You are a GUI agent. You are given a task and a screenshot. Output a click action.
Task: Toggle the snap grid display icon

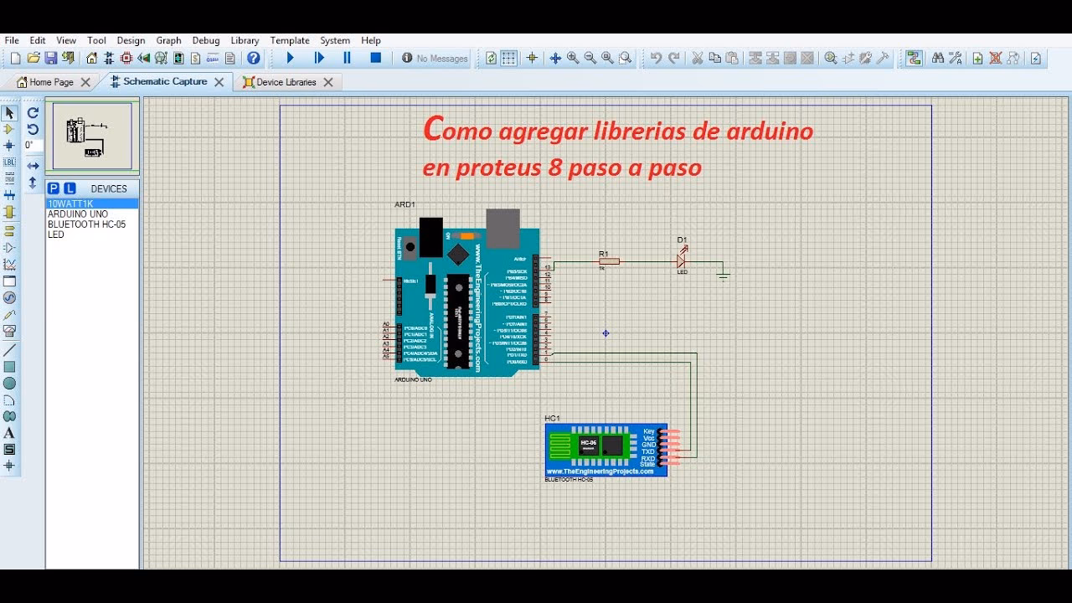click(x=508, y=59)
